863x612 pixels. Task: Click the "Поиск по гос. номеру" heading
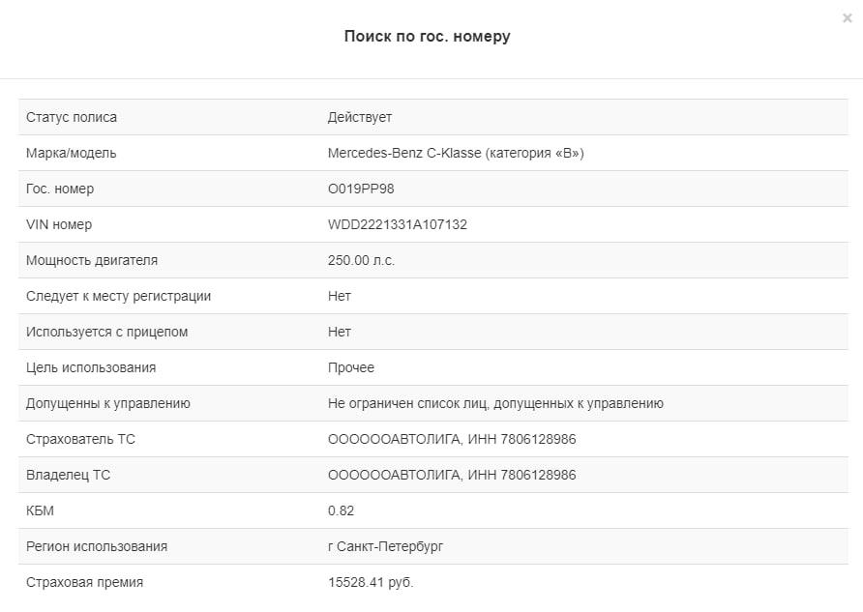point(427,37)
